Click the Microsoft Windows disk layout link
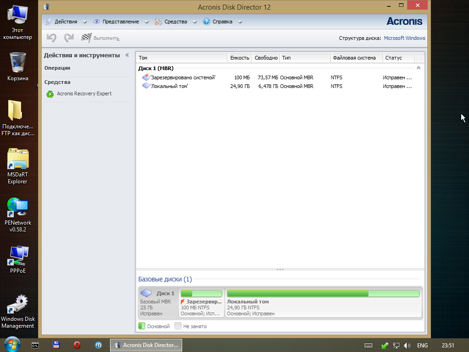This screenshot has height=352, width=469. (x=404, y=38)
